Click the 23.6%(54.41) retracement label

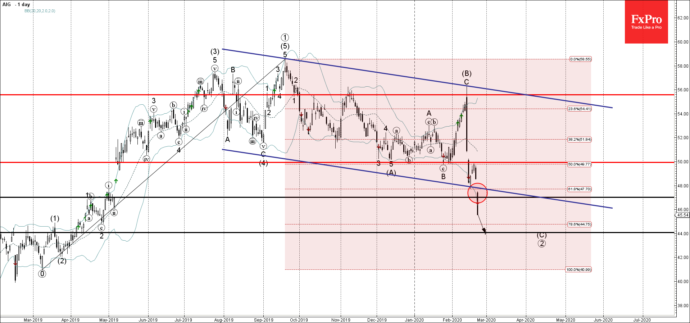click(x=579, y=109)
